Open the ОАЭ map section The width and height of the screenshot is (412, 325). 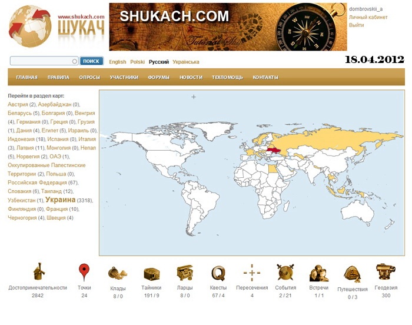pyautogui.click(x=55, y=157)
